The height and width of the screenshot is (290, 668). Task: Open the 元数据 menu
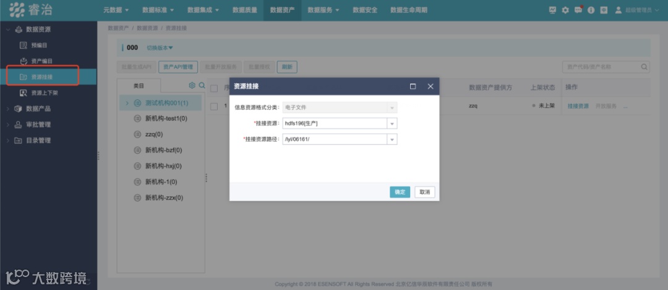click(116, 10)
